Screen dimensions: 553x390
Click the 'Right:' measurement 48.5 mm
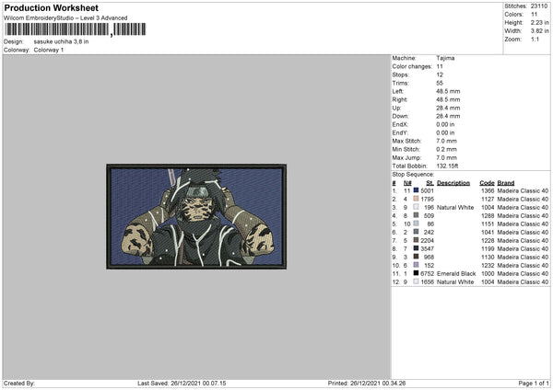(448, 99)
